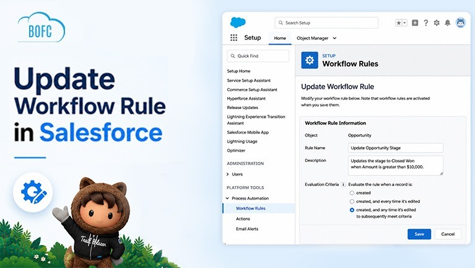Open the Help question mark icon
This screenshot has height=268, width=475.
click(426, 23)
